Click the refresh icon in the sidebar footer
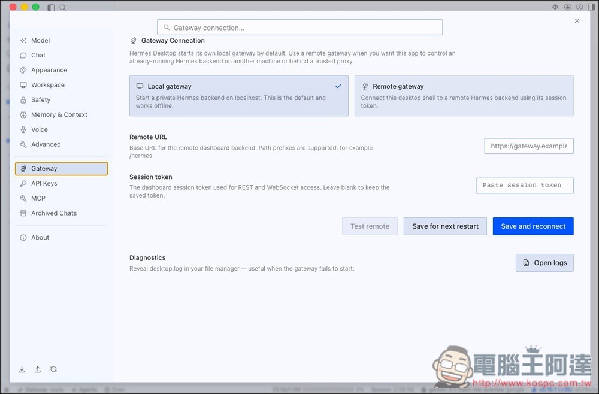Image resolution: width=599 pixels, height=394 pixels. [x=53, y=369]
